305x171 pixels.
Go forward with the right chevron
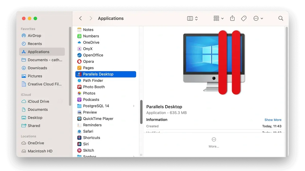pos(91,18)
